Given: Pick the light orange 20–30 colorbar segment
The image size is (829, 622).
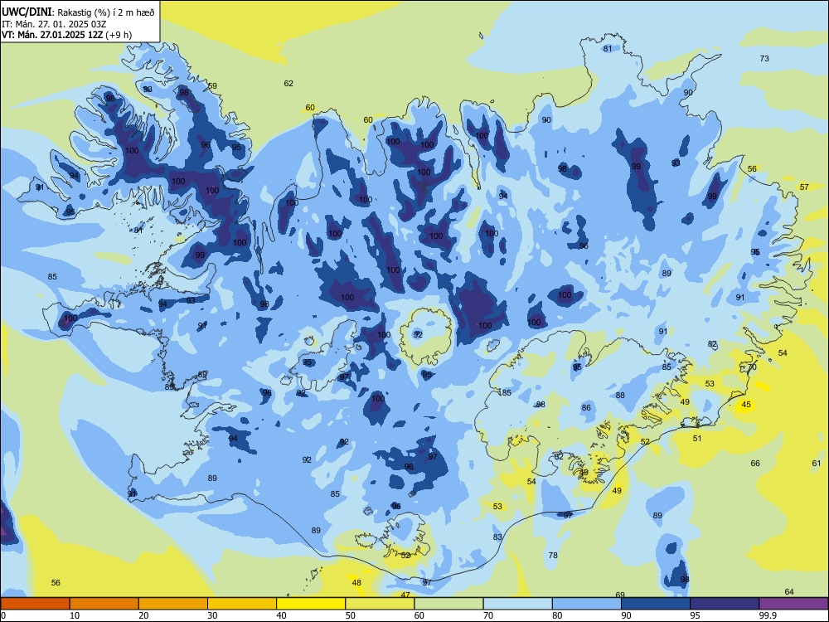Looking at the screenshot, I should 173,604.
